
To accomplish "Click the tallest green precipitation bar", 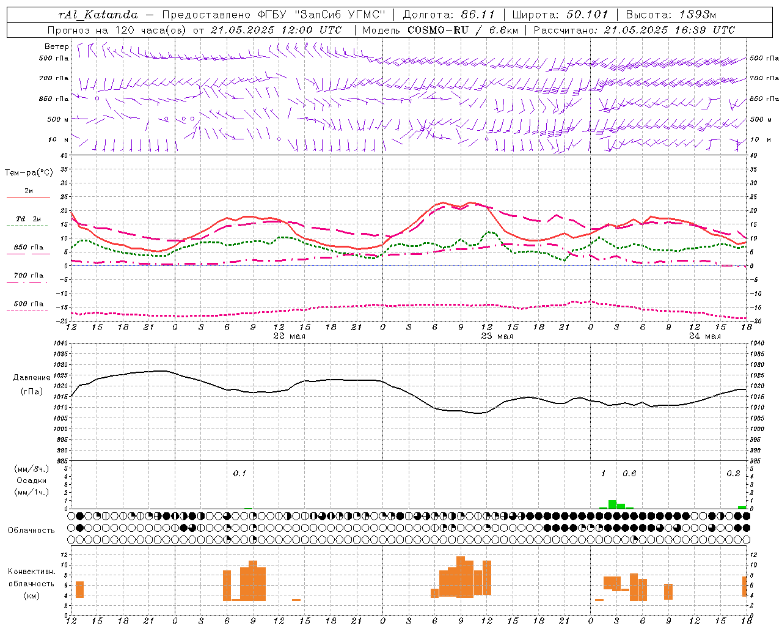I will pyautogui.click(x=612, y=504).
